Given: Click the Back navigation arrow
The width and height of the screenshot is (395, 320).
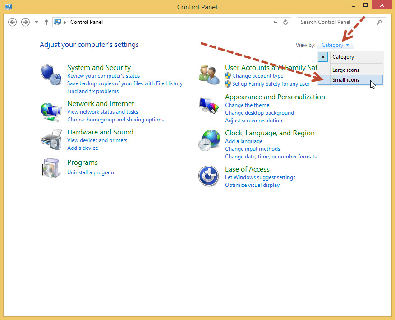Looking at the screenshot, I should (x=12, y=22).
